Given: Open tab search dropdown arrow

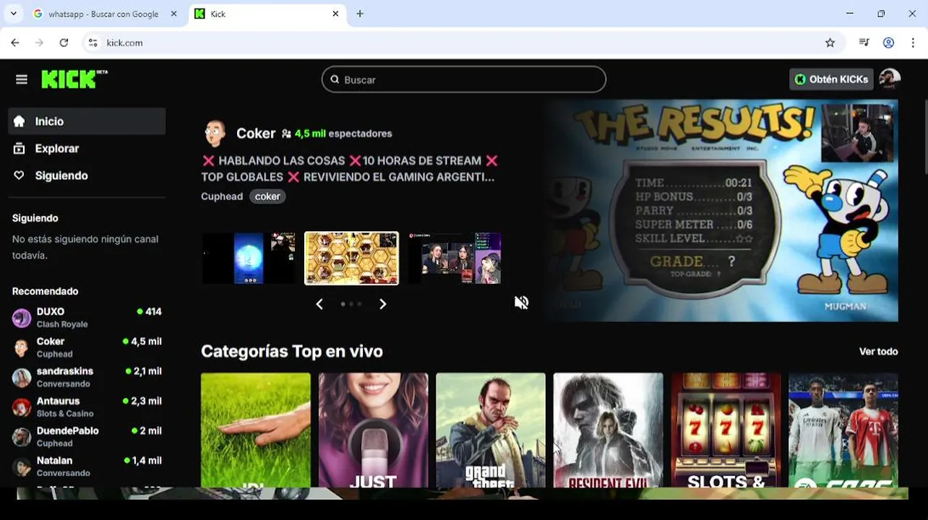Looking at the screenshot, I should pyautogui.click(x=13, y=14).
